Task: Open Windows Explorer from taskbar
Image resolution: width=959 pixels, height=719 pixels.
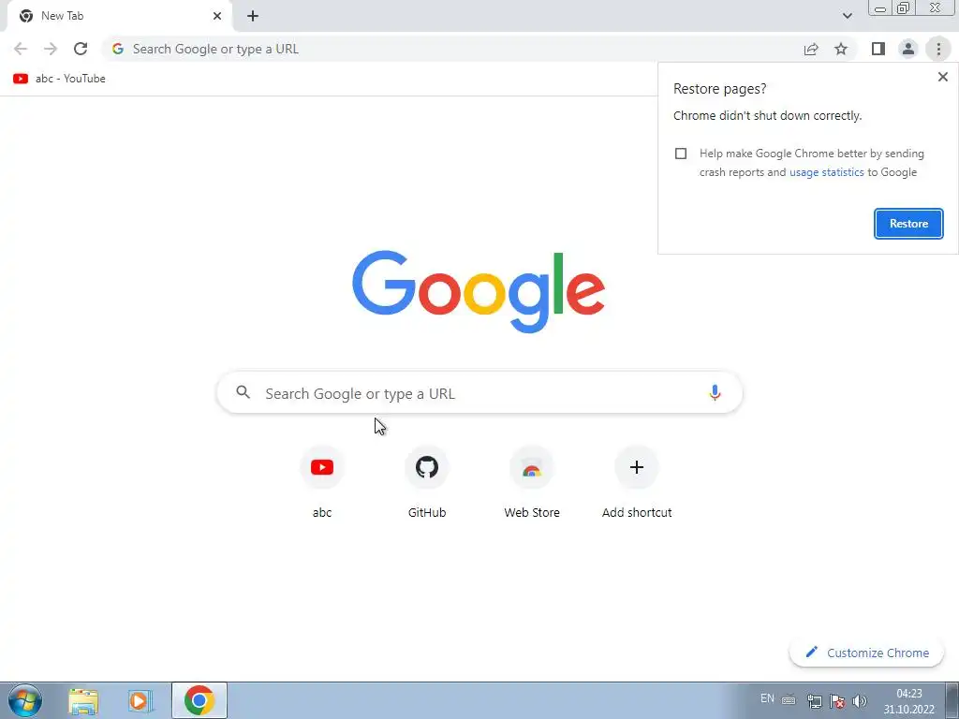Action: pos(83,700)
